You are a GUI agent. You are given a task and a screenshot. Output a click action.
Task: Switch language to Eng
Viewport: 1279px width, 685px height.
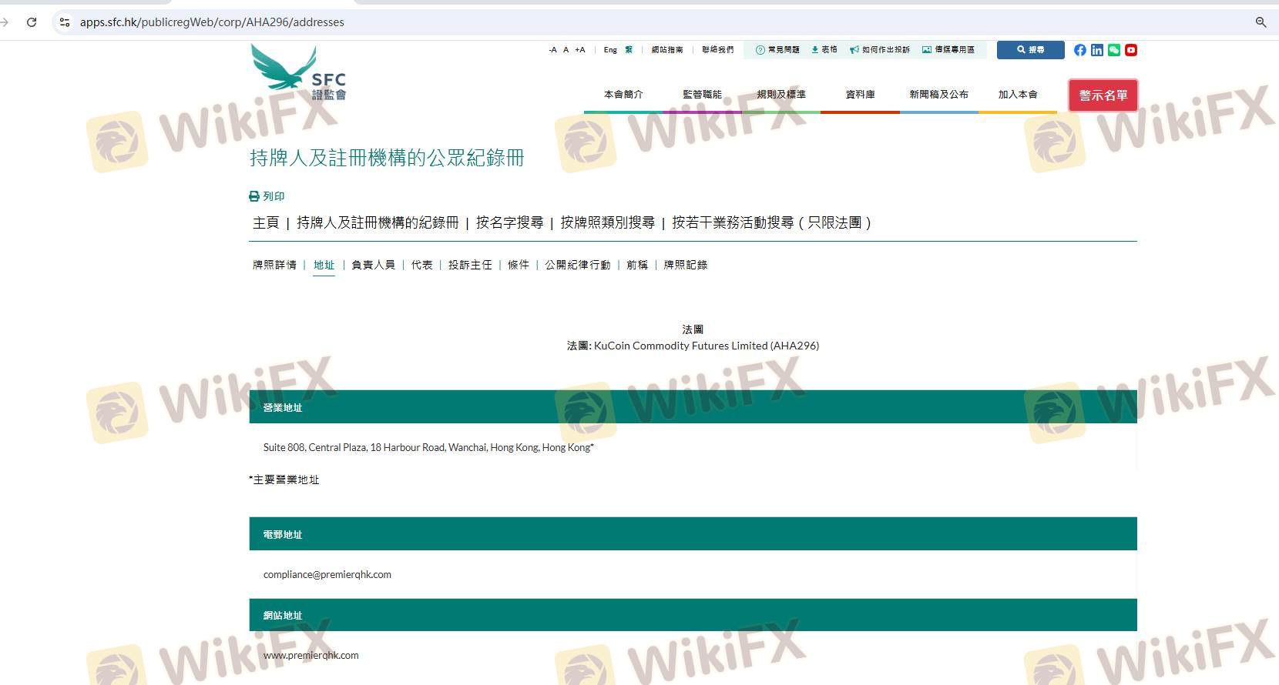[610, 50]
